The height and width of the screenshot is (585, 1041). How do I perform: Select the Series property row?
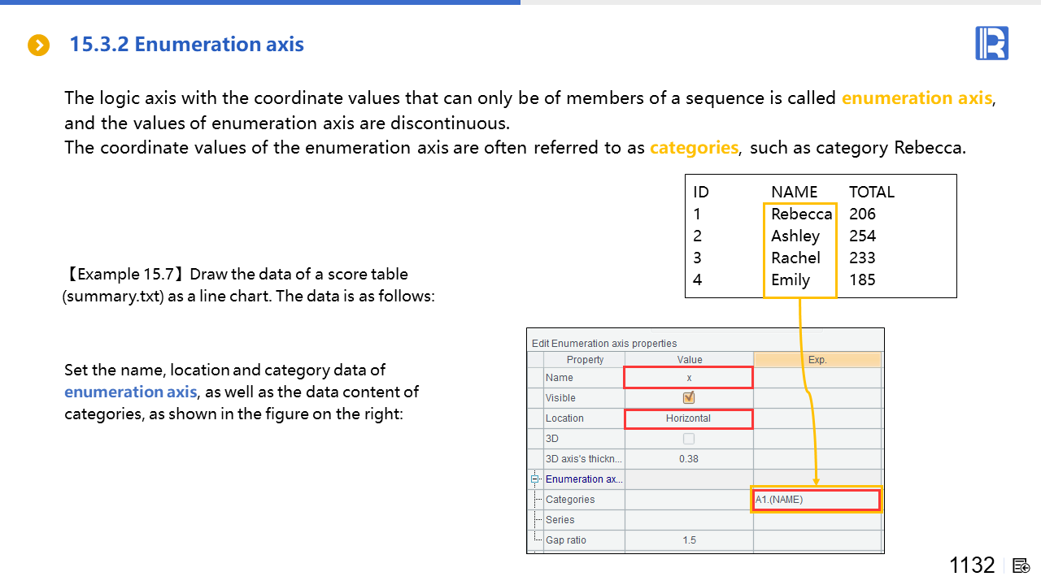click(x=560, y=520)
